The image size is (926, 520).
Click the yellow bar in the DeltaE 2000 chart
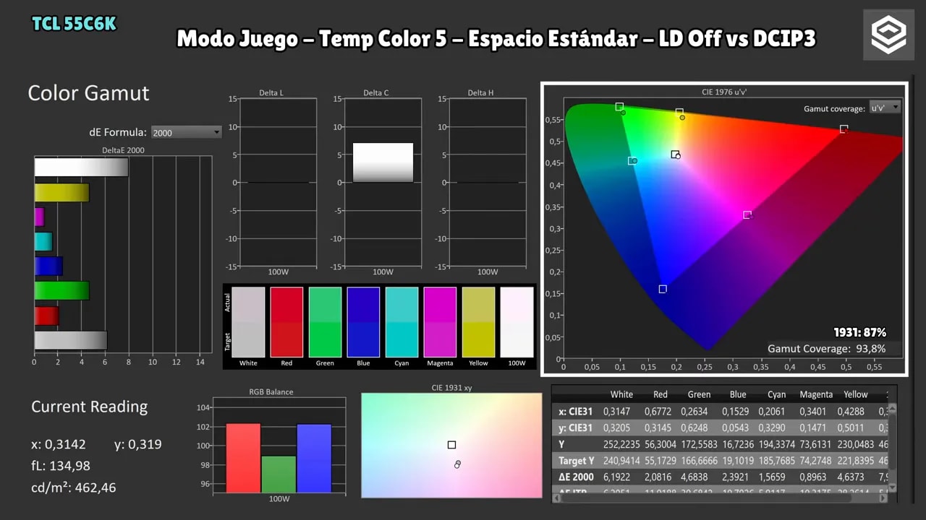(x=61, y=193)
